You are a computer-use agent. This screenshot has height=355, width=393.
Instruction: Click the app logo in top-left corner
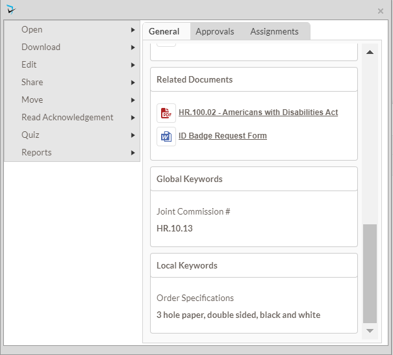11,10
